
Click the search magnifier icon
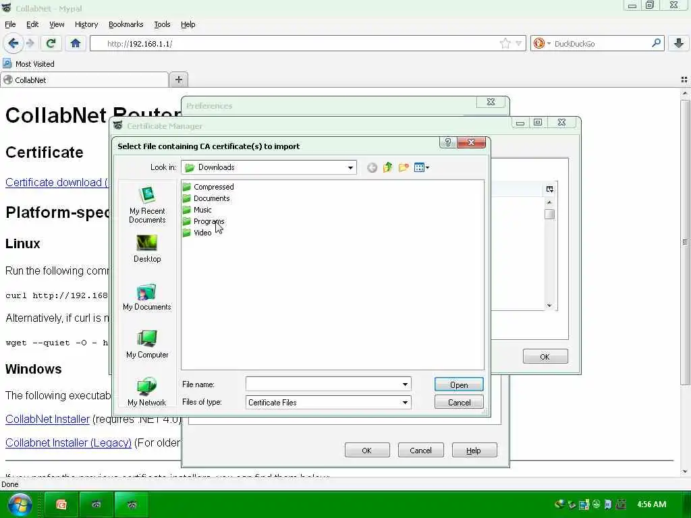click(656, 43)
